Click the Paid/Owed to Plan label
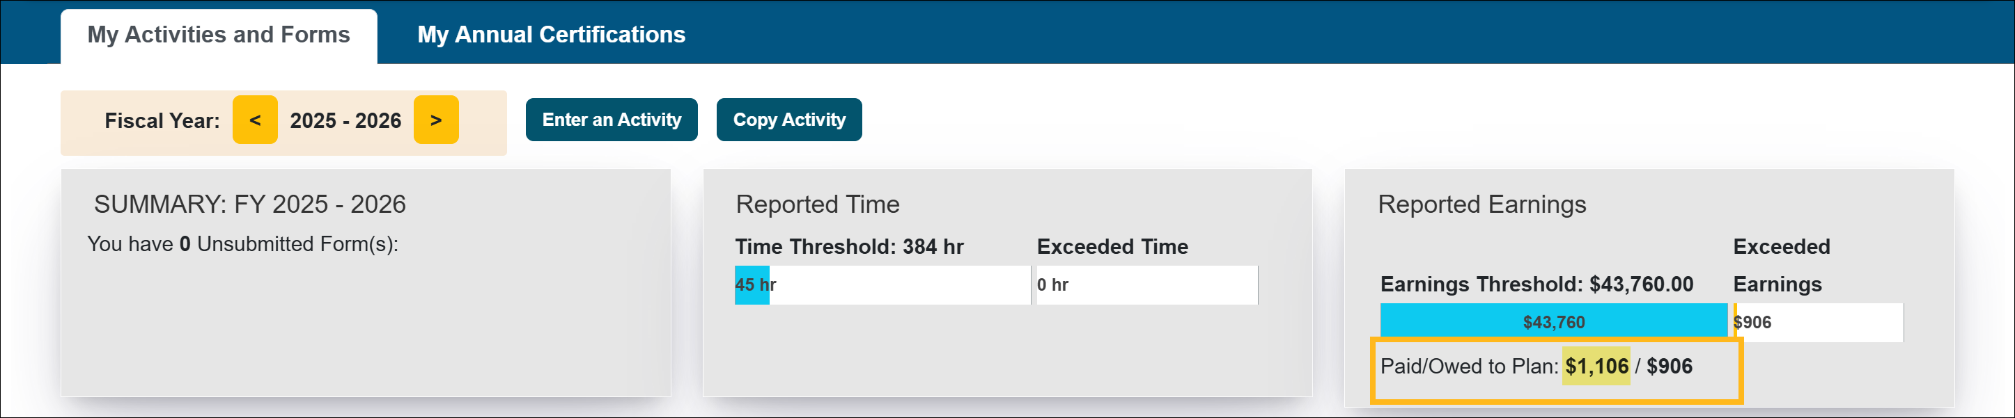Screen dimensions: 2015x418 click(1468, 367)
